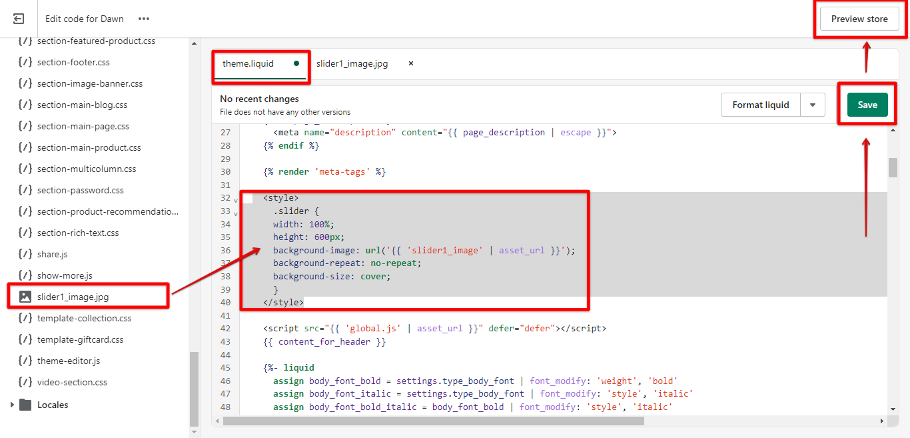The image size is (910, 438).
Task: Collapse the code fold at line 33
Action: pos(236,213)
